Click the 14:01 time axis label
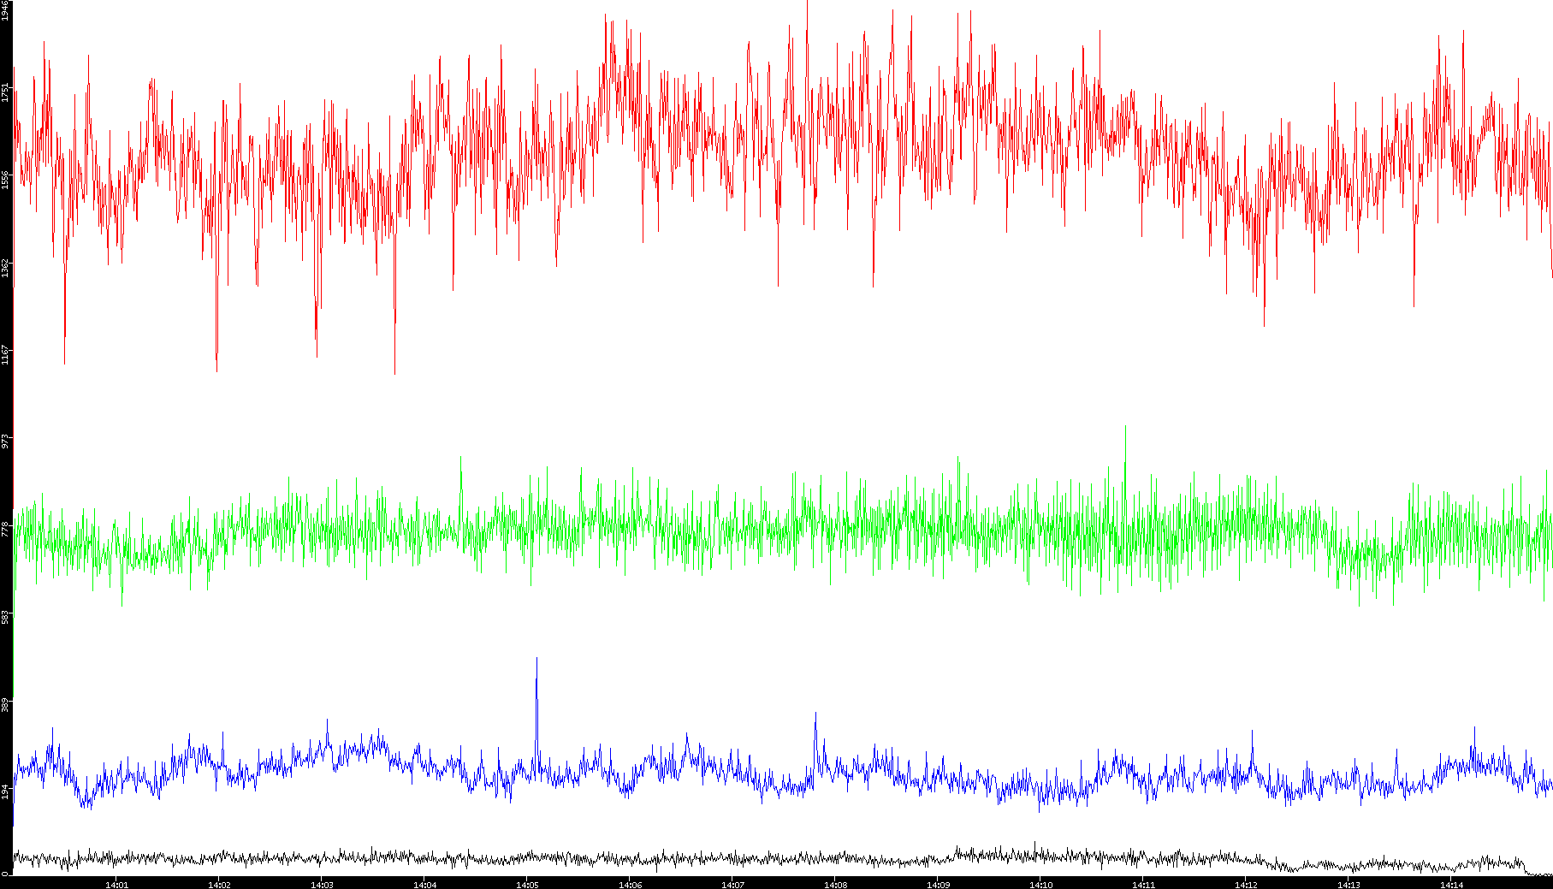This screenshot has height=889, width=1553. [116, 884]
